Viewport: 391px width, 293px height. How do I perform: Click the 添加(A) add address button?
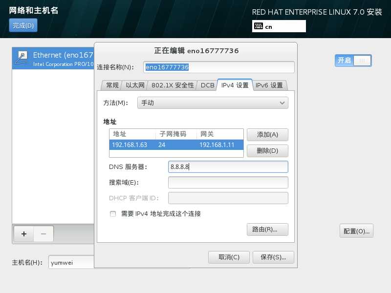tap(267, 135)
